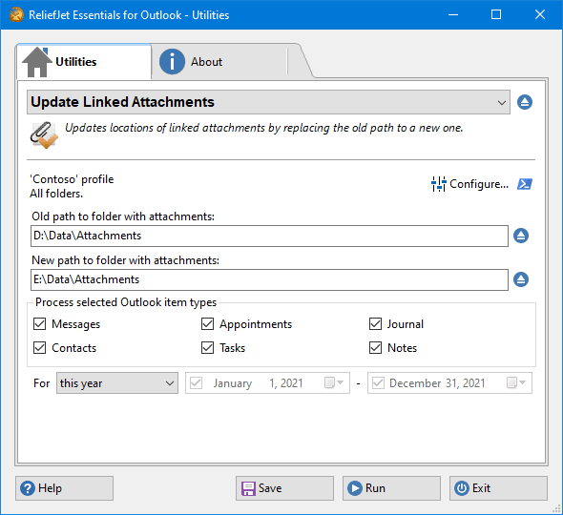Click the home icon on the Utilities tab
Viewport: 563px width, 515px height.
pos(36,62)
